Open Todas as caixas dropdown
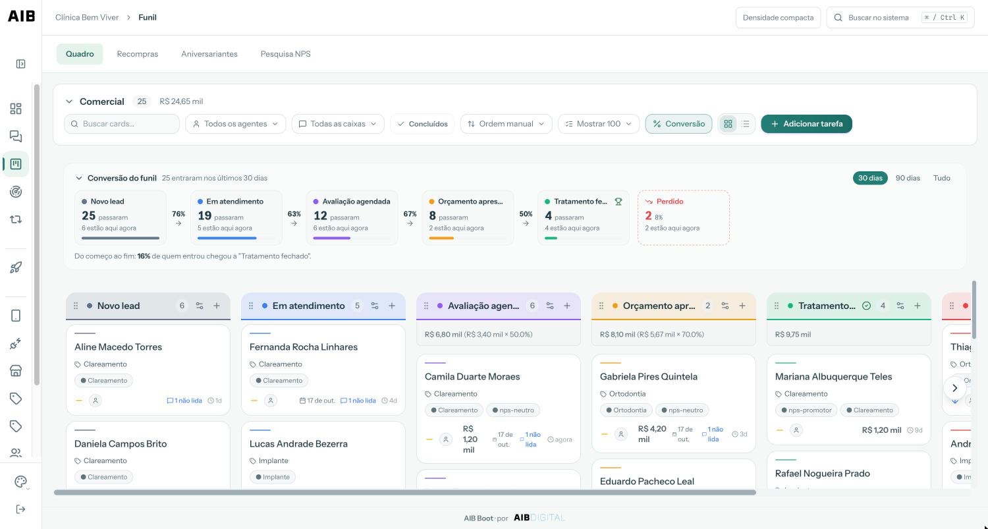 (x=338, y=124)
